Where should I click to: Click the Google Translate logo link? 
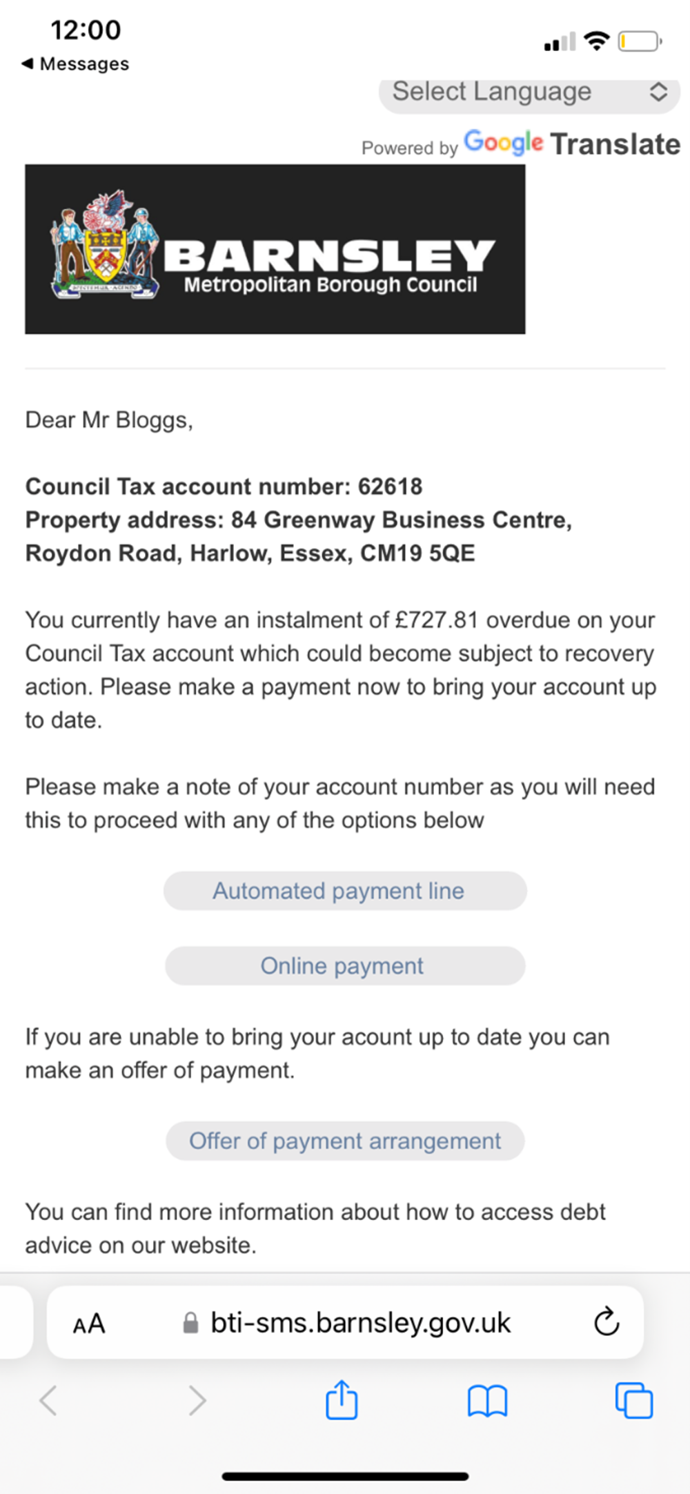[x=571, y=144]
